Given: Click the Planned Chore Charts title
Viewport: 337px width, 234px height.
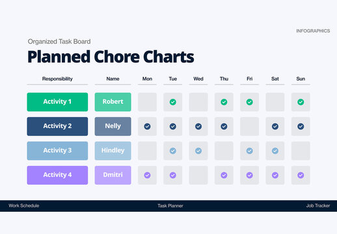Looking at the screenshot, I should pos(111,57).
